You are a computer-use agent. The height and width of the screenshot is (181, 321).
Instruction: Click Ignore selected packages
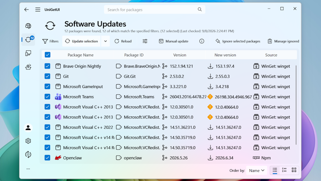(238, 41)
